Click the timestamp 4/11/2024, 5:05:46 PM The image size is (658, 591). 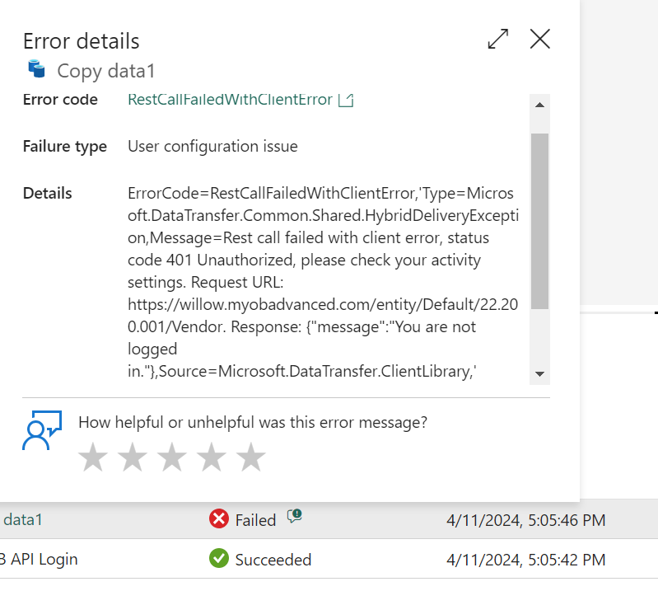(x=525, y=520)
